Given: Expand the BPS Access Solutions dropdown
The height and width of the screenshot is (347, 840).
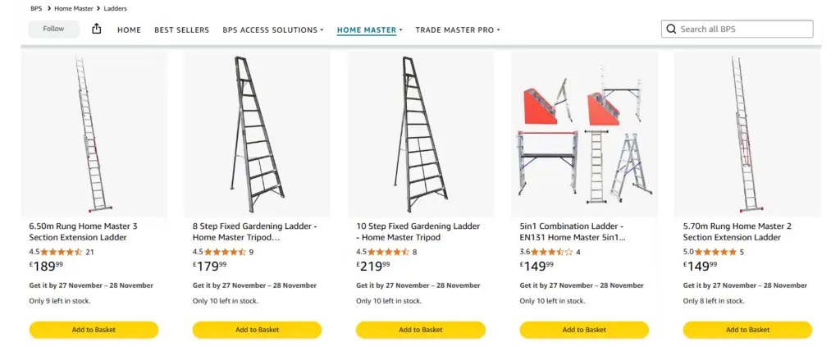Looking at the screenshot, I should click(x=273, y=30).
